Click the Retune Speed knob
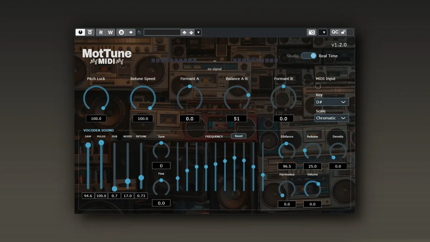 pyautogui.click(x=143, y=98)
